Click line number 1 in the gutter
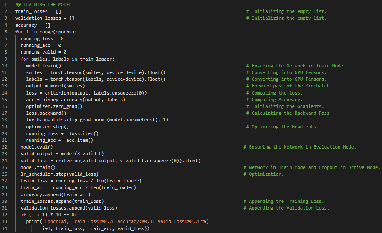This screenshot has width=382, height=233. [x=6, y=5]
